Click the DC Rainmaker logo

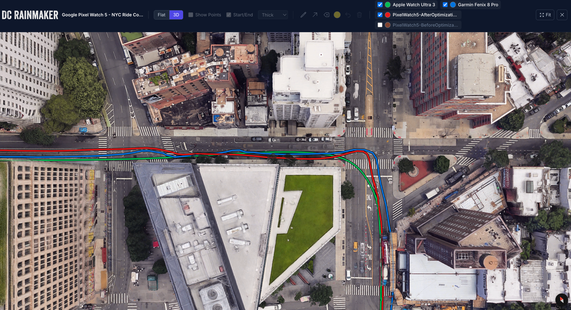pyautogui.click(x=30, y=15)
